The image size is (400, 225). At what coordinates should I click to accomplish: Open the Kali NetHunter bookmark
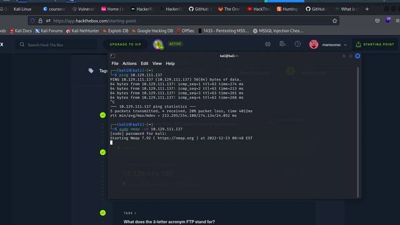[x=82, y=31]
